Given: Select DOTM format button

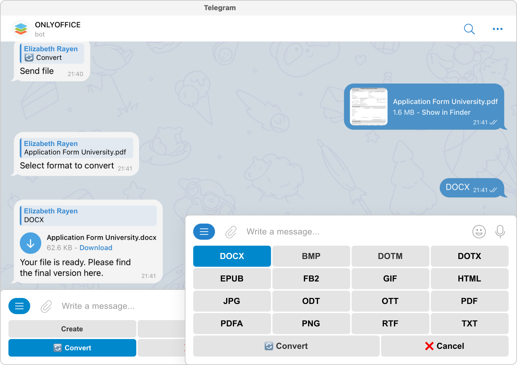Looking at the screenshot, I should (x=390, y=256).
